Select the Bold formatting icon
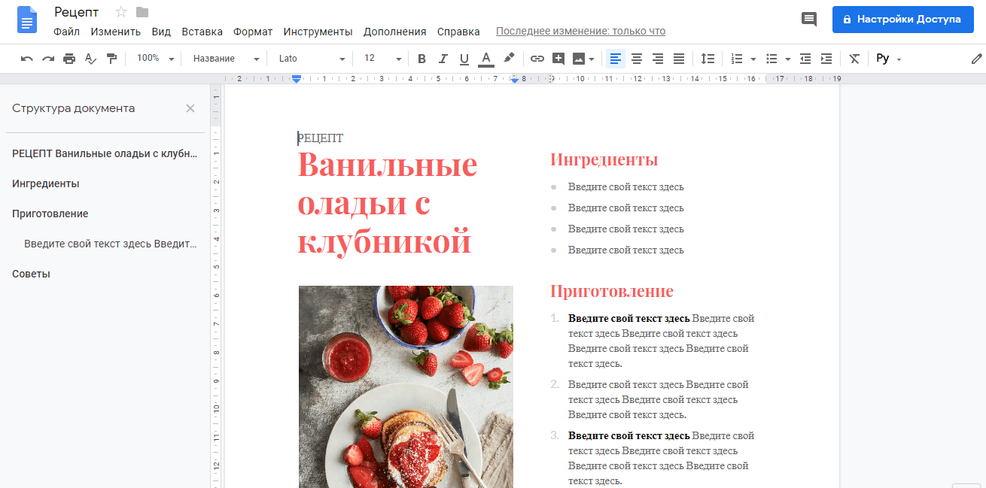 pos(421,58)
